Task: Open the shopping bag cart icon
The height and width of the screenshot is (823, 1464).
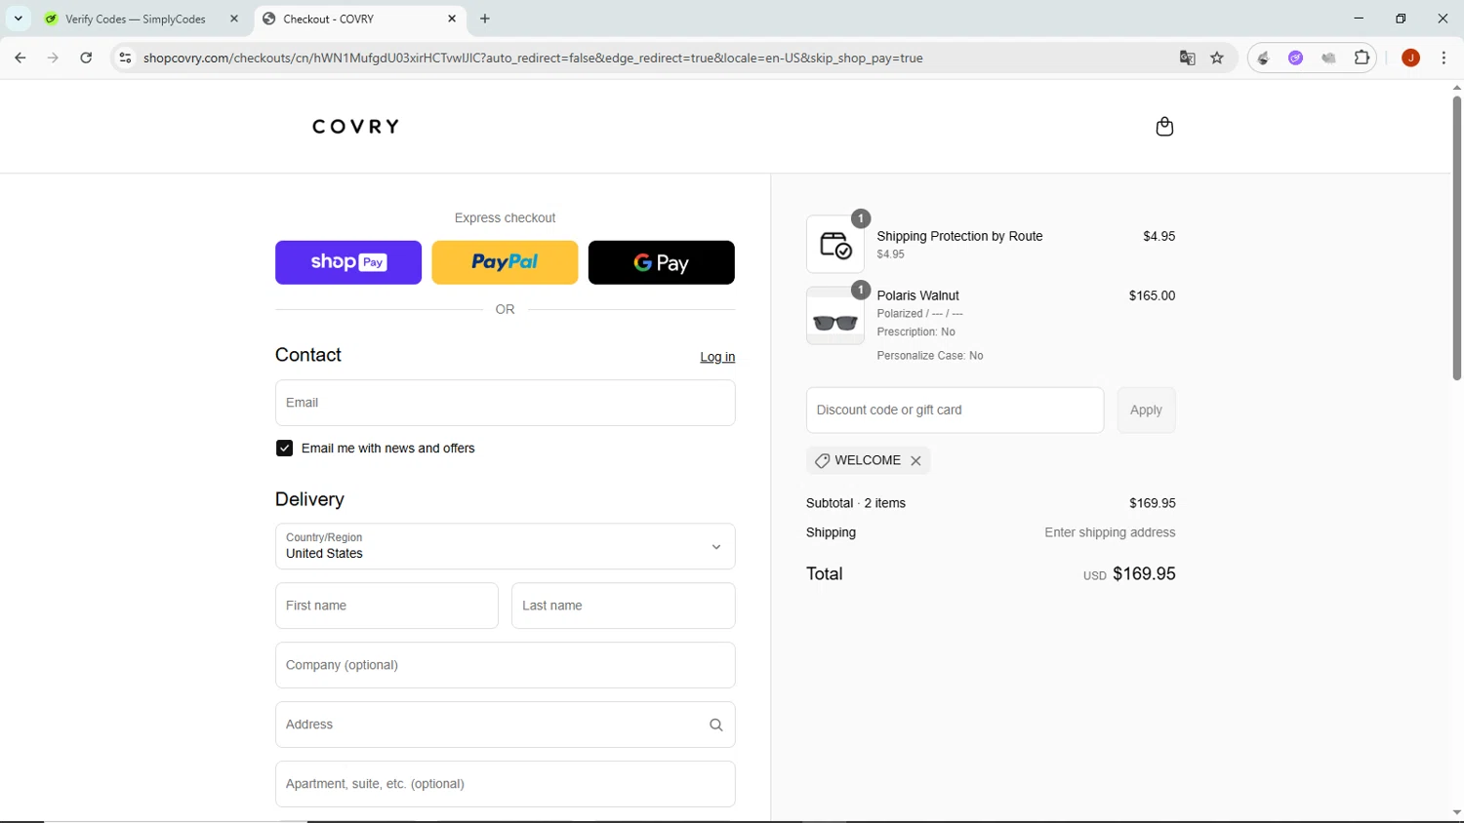Action: click(1164, 127)
